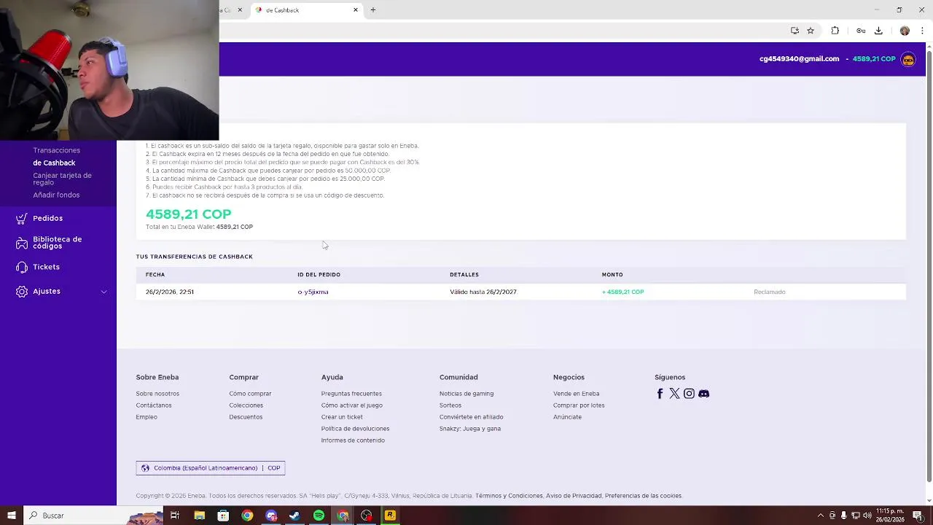Open the 'Cómo comprar' footer link
This screenshot has width=933, height=525.
(250, 394)
